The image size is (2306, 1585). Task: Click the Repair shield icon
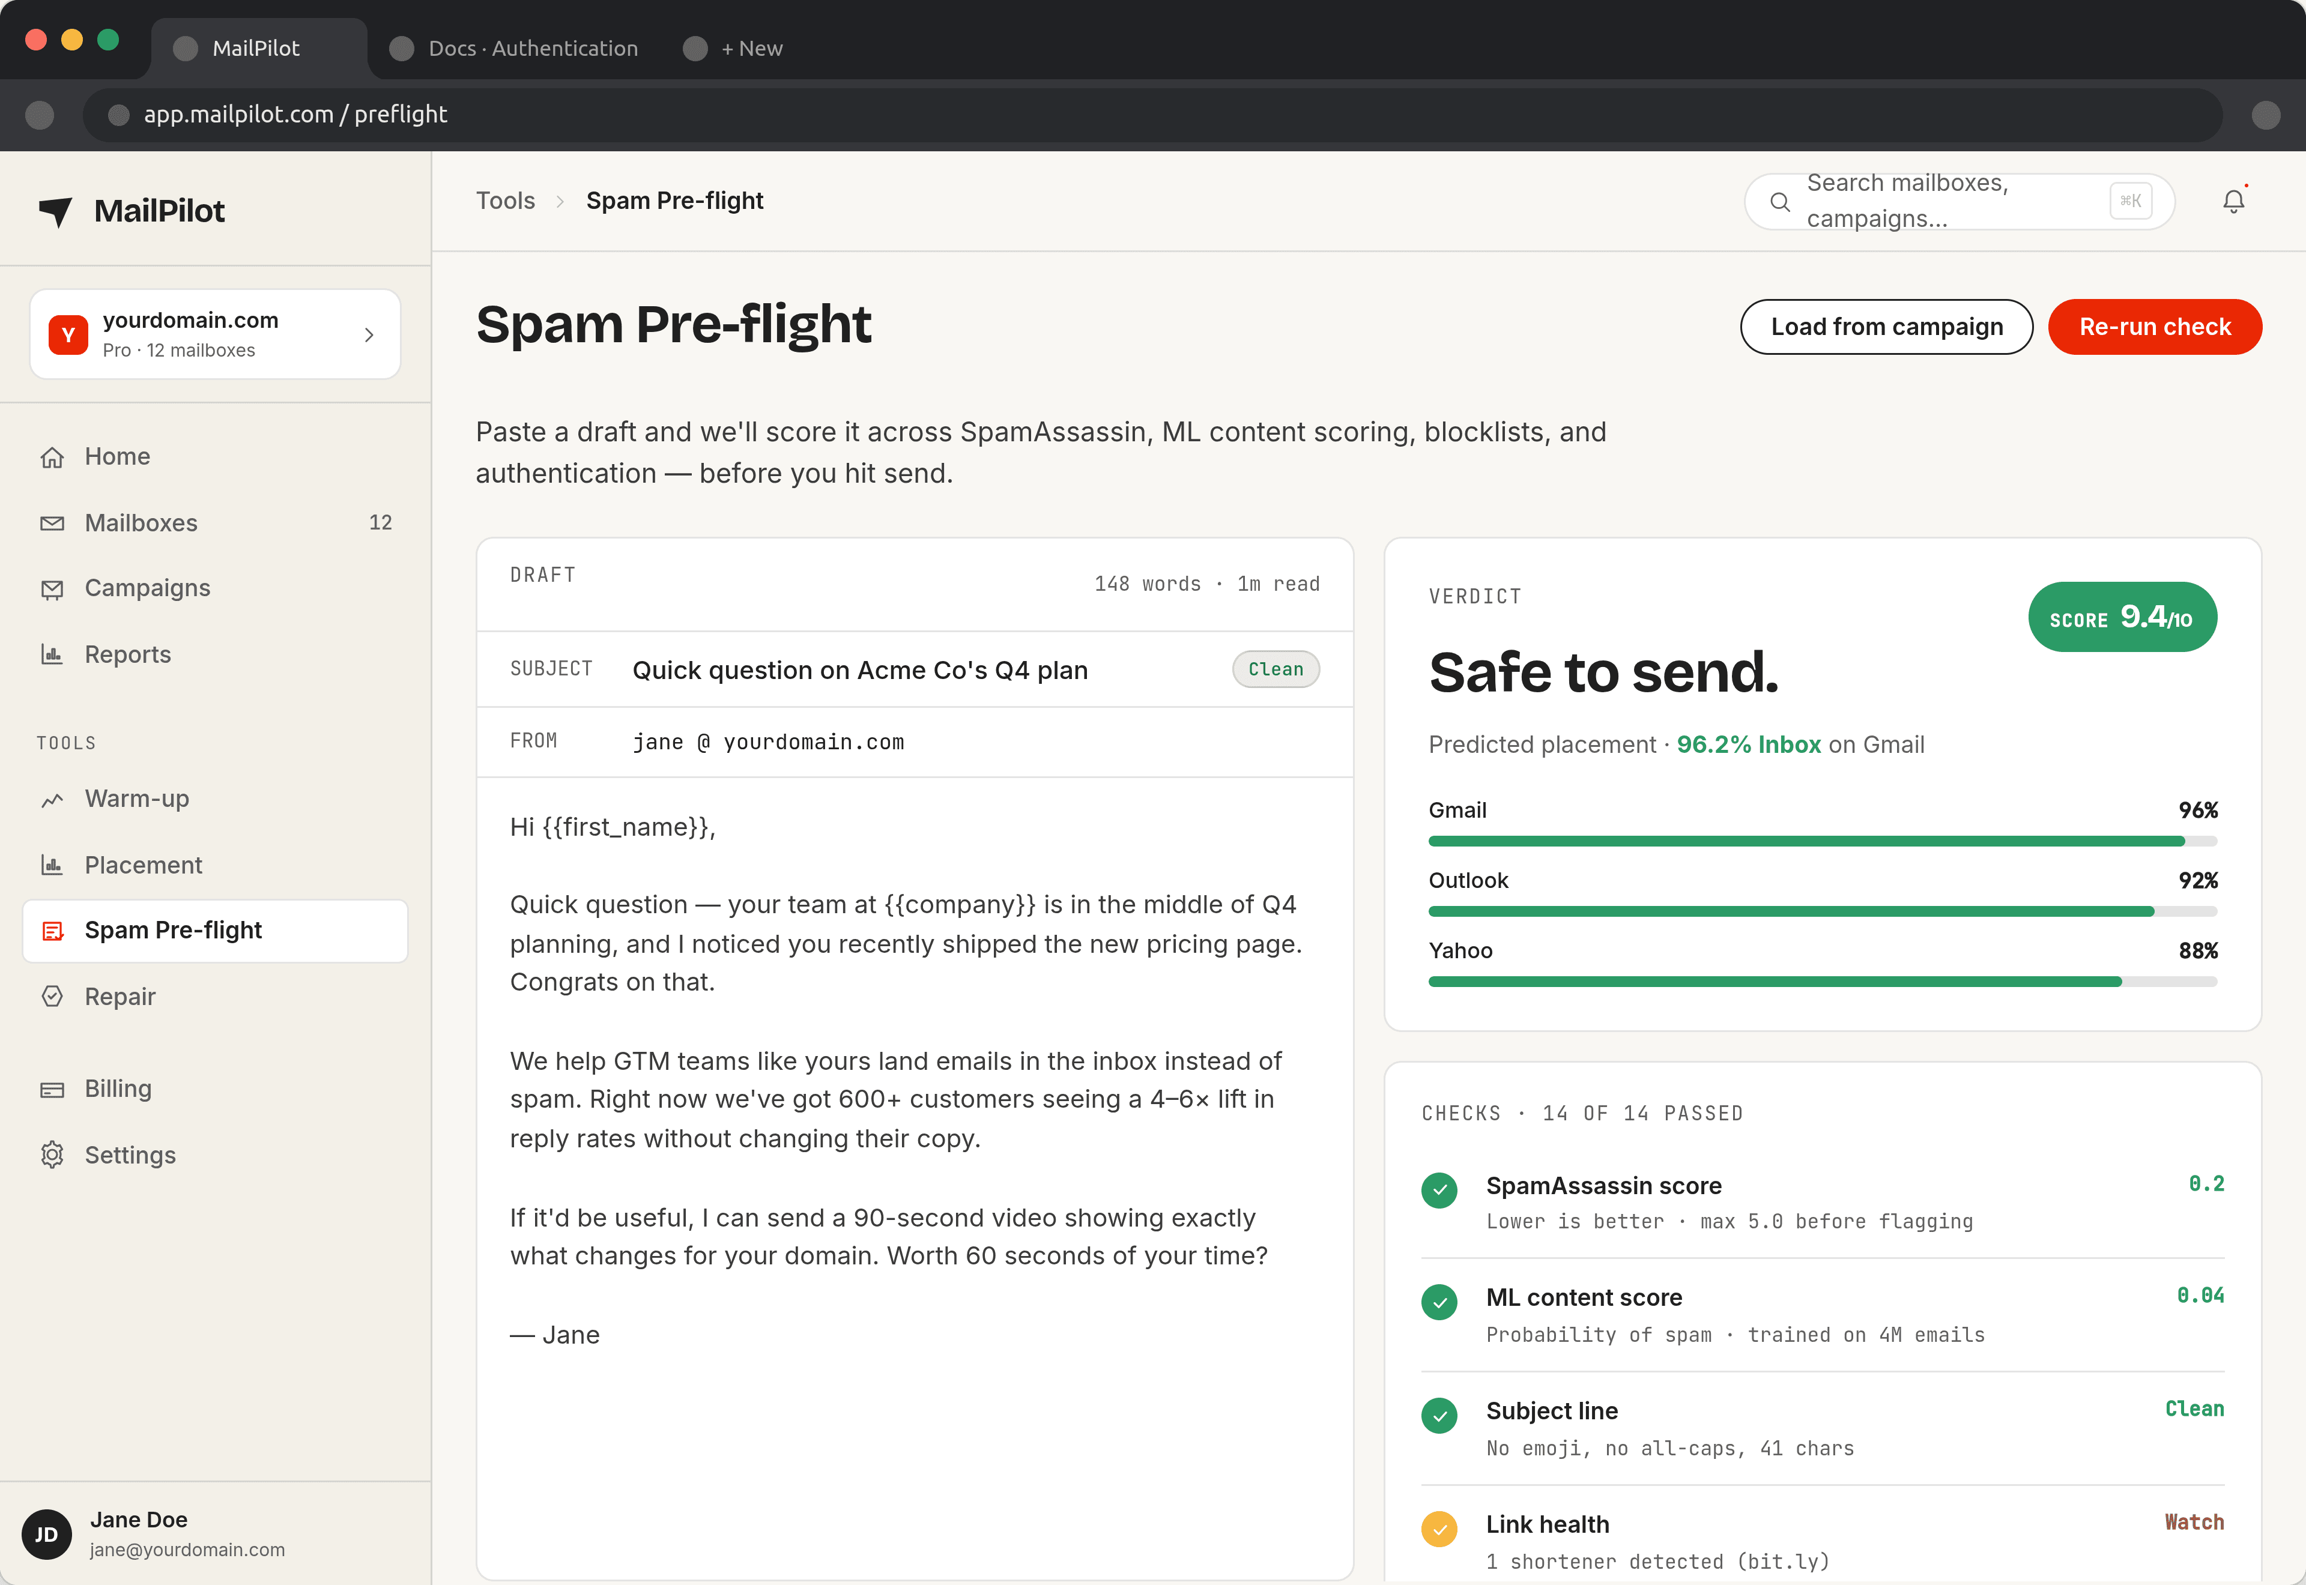[x=53, y=996]
